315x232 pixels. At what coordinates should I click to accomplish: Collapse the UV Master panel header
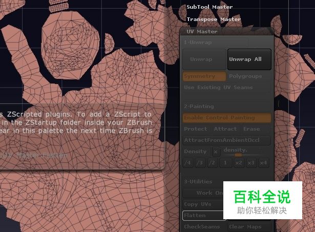coord(226,32)
